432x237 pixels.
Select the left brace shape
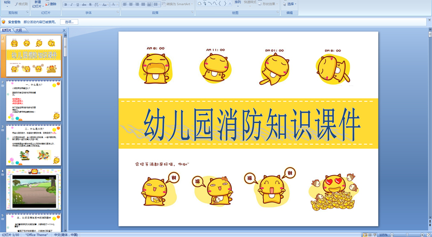pyautogui.click(x=220, y=4)
